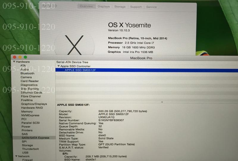Select Thunderbolt in sidebar

tap(30, 149)
